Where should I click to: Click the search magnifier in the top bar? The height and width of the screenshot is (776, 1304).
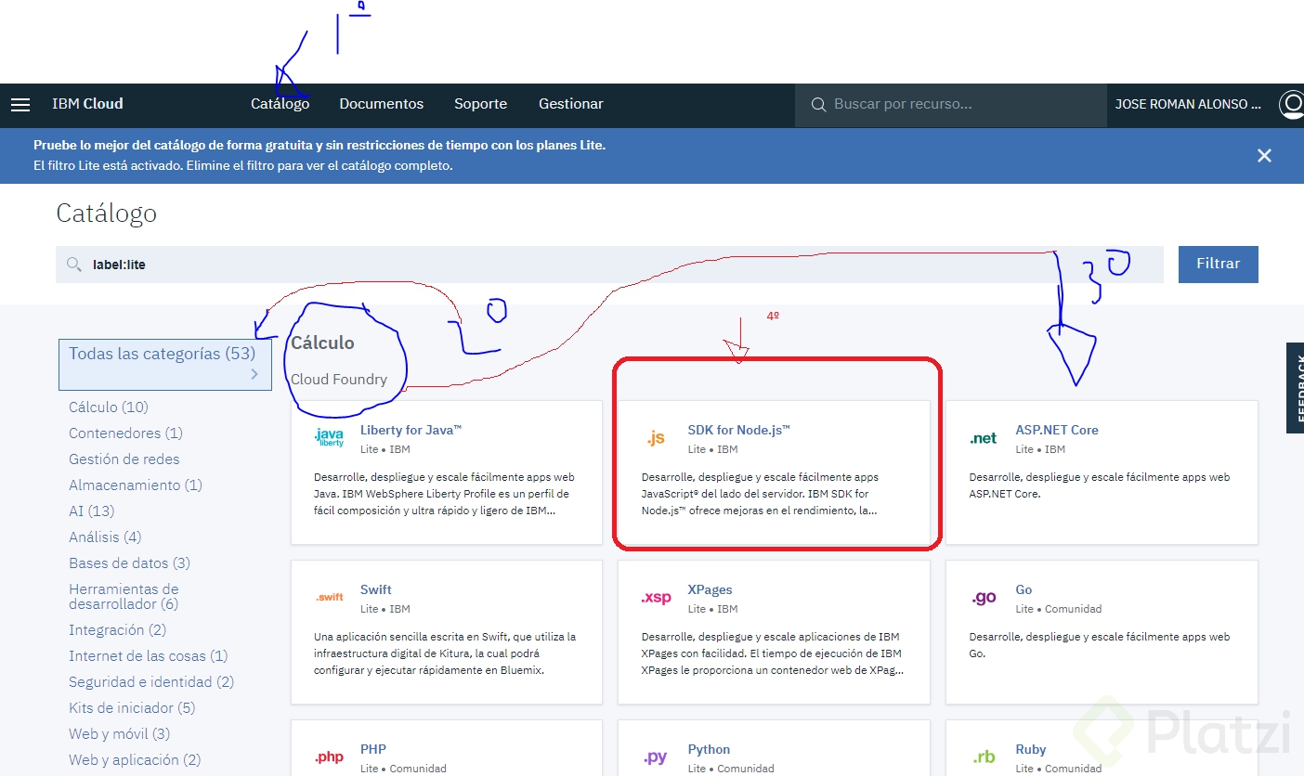818,105
